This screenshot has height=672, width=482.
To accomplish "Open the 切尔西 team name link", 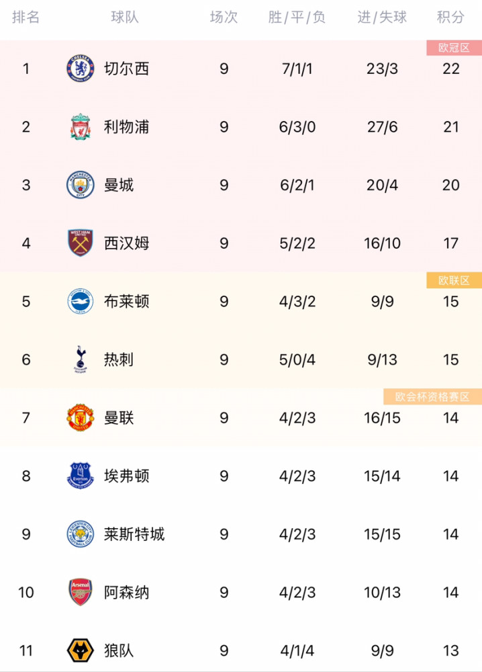I will pos(127,69).
